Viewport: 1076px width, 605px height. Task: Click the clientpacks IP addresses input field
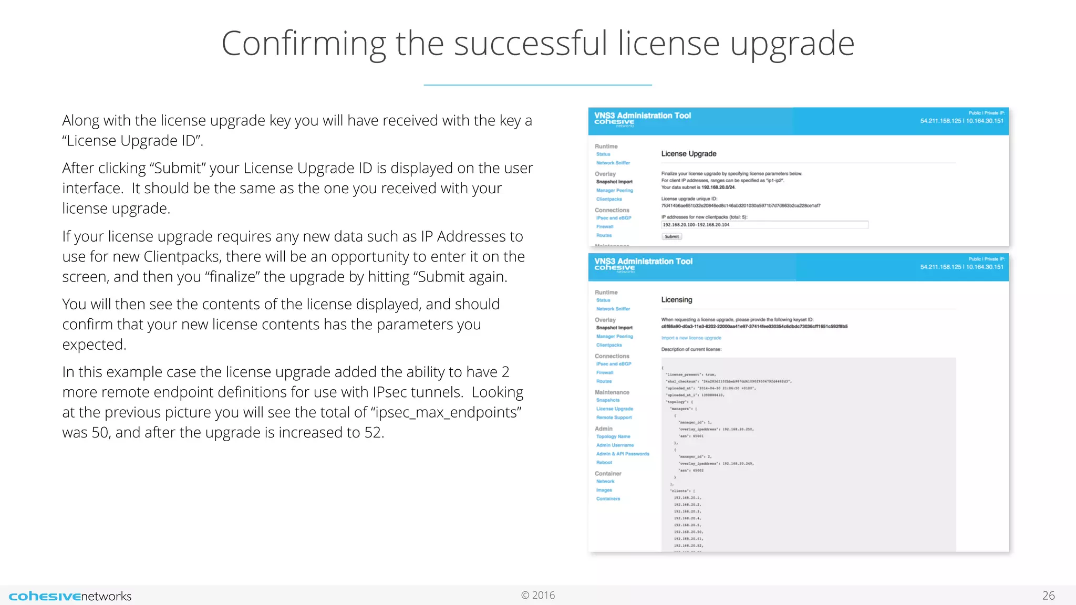[764, 225]
